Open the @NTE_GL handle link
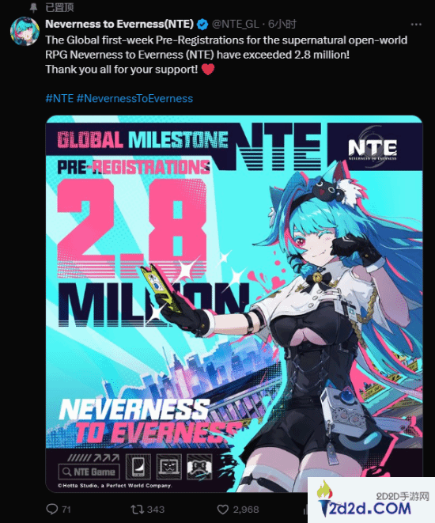The height and width of the screenshot is (523, 435). point(235,24)
